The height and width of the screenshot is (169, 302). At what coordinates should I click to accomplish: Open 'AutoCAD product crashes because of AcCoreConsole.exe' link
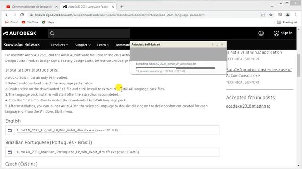click(259, 72)
